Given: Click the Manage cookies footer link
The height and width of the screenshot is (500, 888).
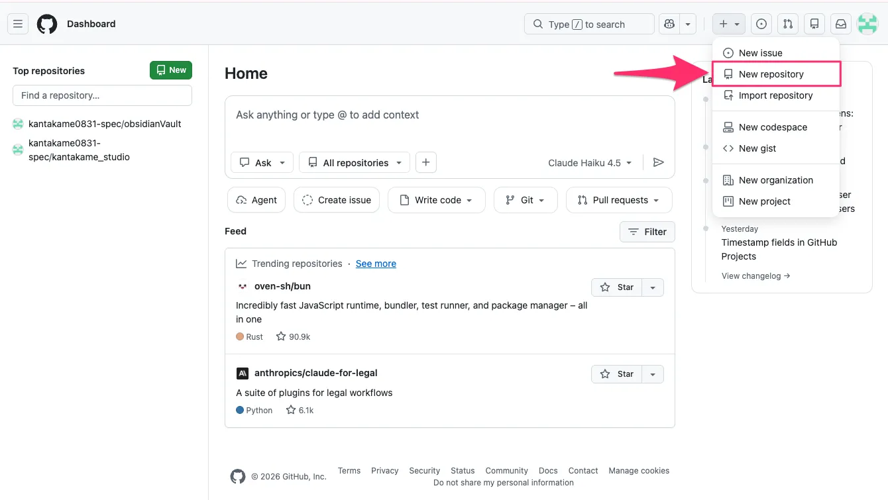Looking at the screenshot, I should click(639, 471).
